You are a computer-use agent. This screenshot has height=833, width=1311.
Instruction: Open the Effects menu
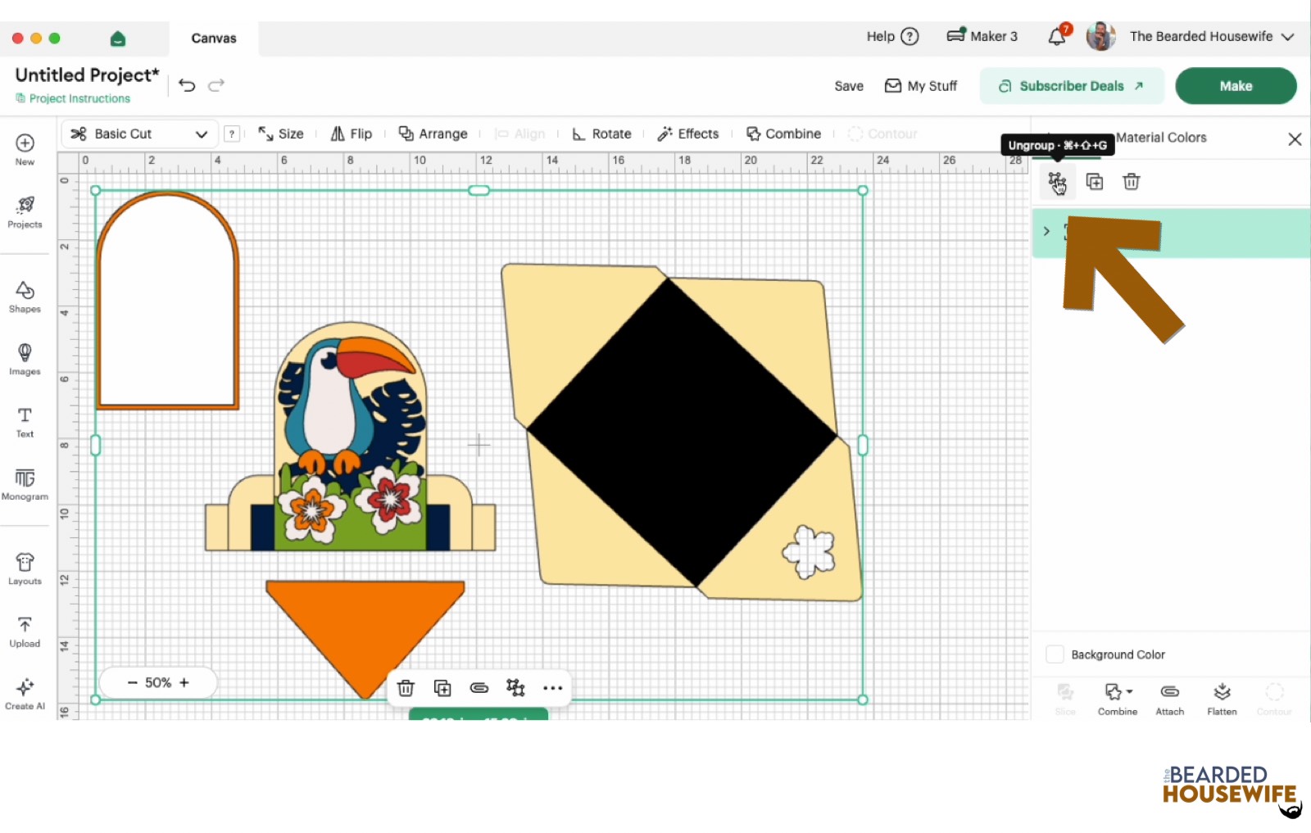[688, 134]
